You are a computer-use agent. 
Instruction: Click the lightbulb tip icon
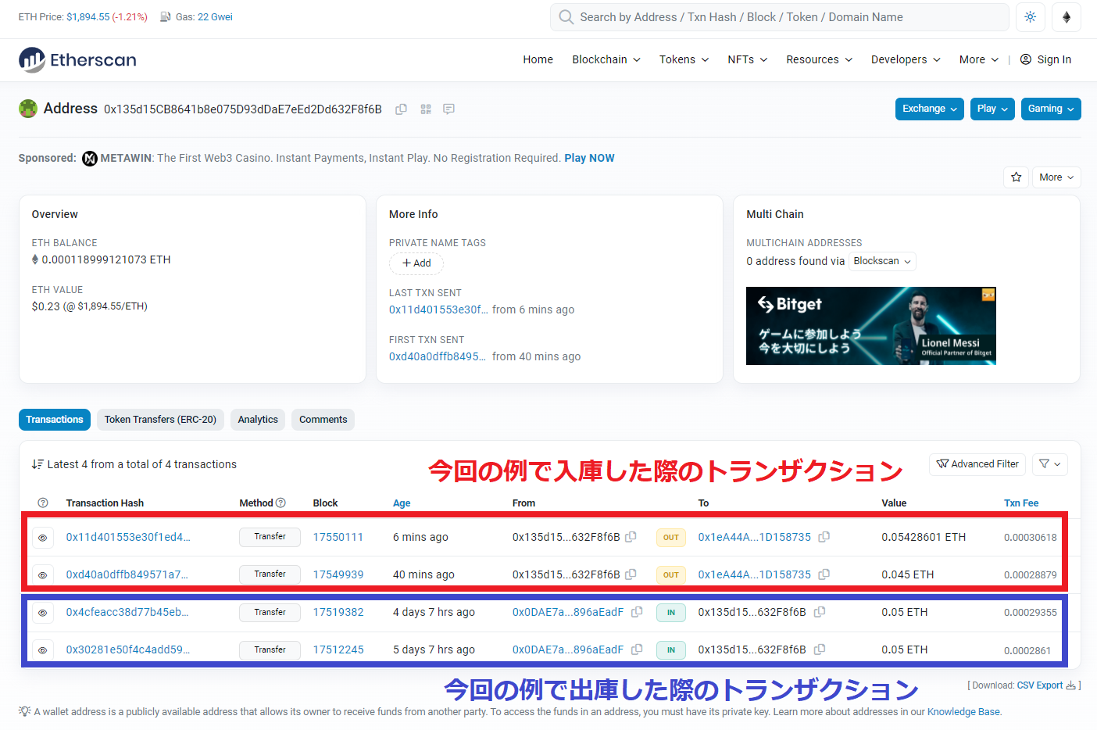pos(25,711)
